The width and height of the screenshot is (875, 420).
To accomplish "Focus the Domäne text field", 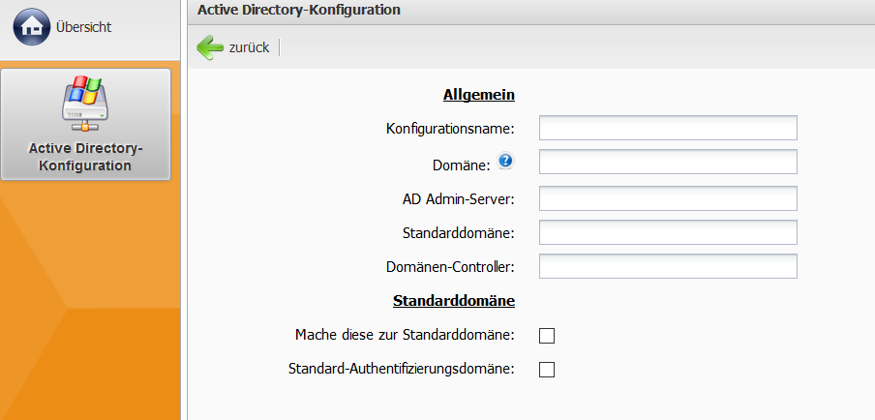I will point(668,162).
